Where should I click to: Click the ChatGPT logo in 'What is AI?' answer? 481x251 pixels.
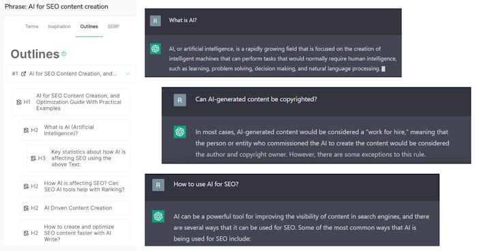click(156, 49)
